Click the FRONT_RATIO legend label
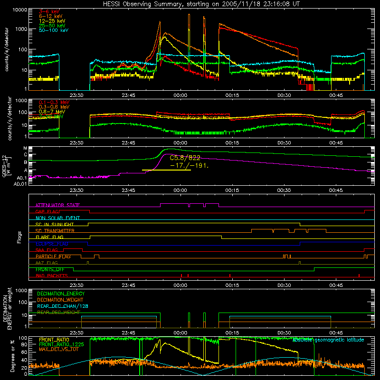 [54, 340]
